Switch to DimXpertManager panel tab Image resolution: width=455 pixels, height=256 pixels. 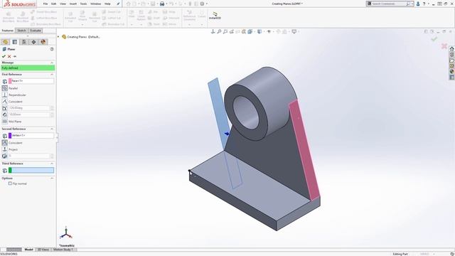click(33, 42)
